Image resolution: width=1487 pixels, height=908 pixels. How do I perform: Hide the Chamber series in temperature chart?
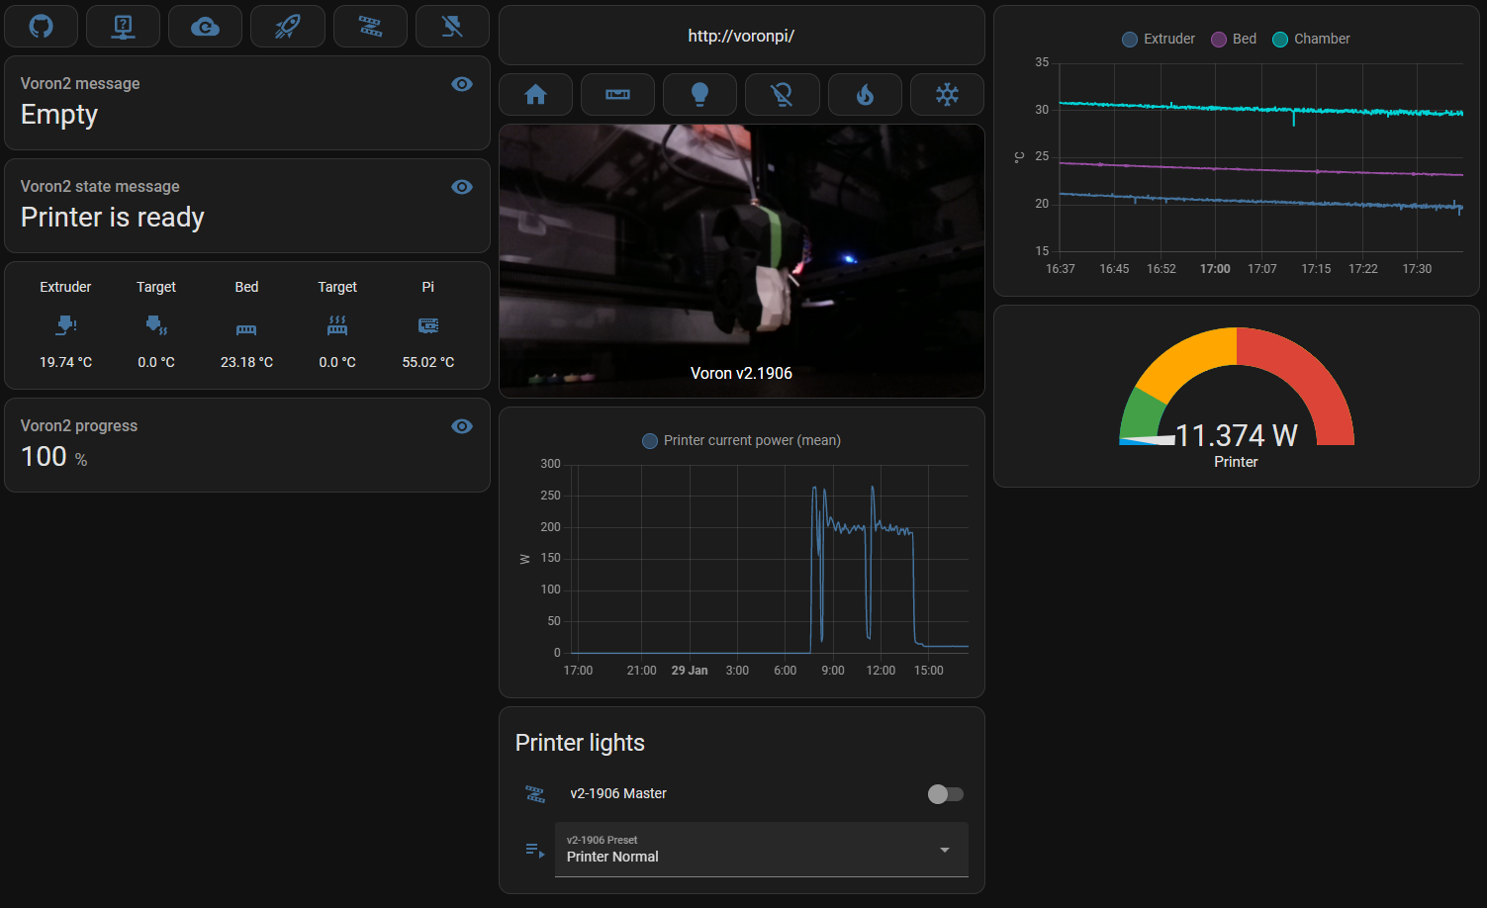pos(1310,39)
